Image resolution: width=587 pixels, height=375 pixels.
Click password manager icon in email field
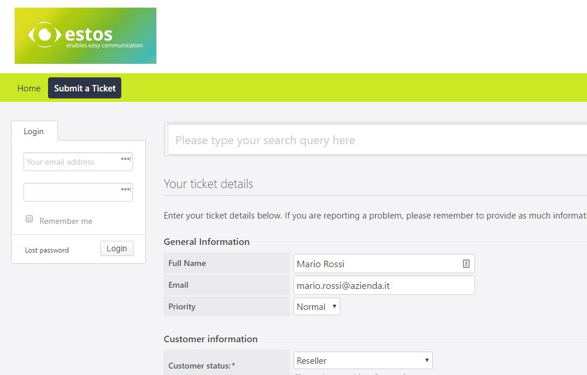coord(126,159)
